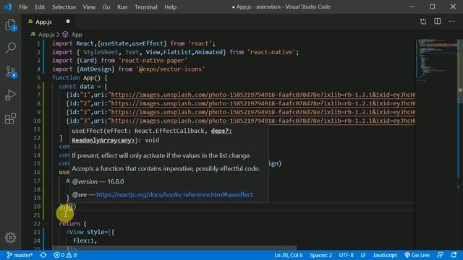Screen dimensions: 463x260
Task: Click 'react-native-paper' string on line 3
Action: (153, 61)
